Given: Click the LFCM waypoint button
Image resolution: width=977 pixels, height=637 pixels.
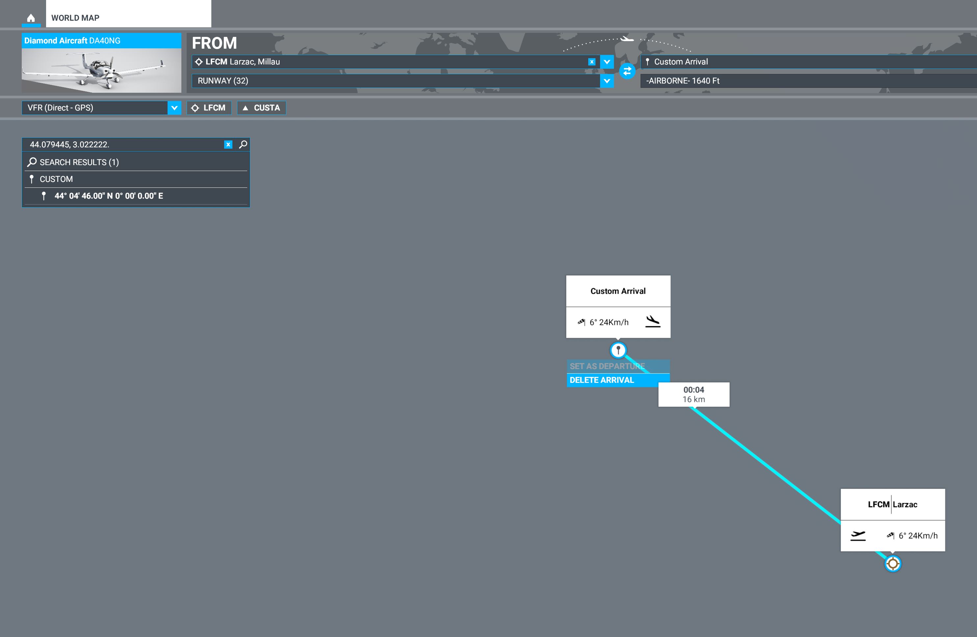Looking at the screenshot, I should click(x=209, y=108).
